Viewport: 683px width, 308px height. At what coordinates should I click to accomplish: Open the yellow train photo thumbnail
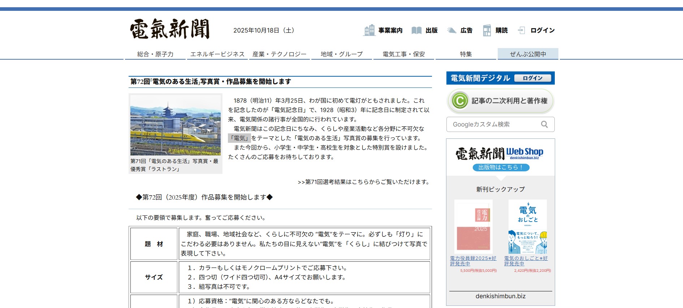pos(176,125)
